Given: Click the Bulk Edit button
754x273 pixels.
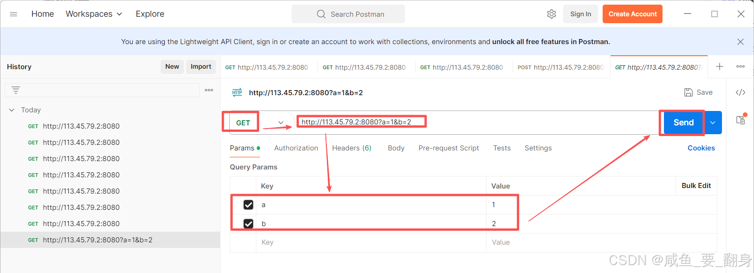Looking at the screenshot, I should (696, 186).
